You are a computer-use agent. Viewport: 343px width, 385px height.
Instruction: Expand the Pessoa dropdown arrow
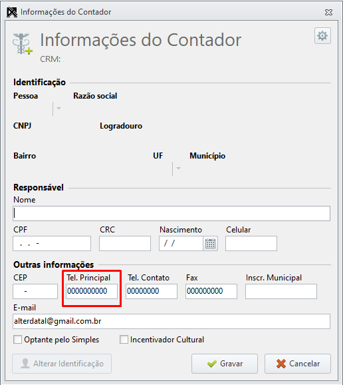(x=58, y=109)
